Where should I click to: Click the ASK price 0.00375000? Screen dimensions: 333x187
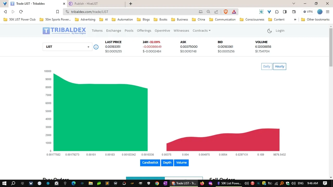click(189, 47)
